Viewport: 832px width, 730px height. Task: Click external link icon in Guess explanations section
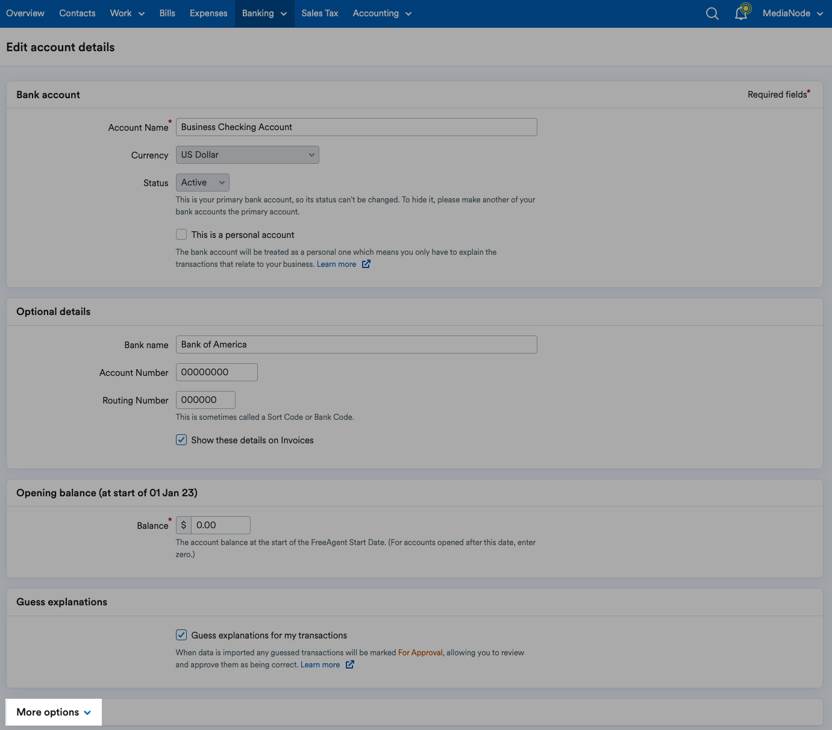pyautogui.click(x=349, y=664)
